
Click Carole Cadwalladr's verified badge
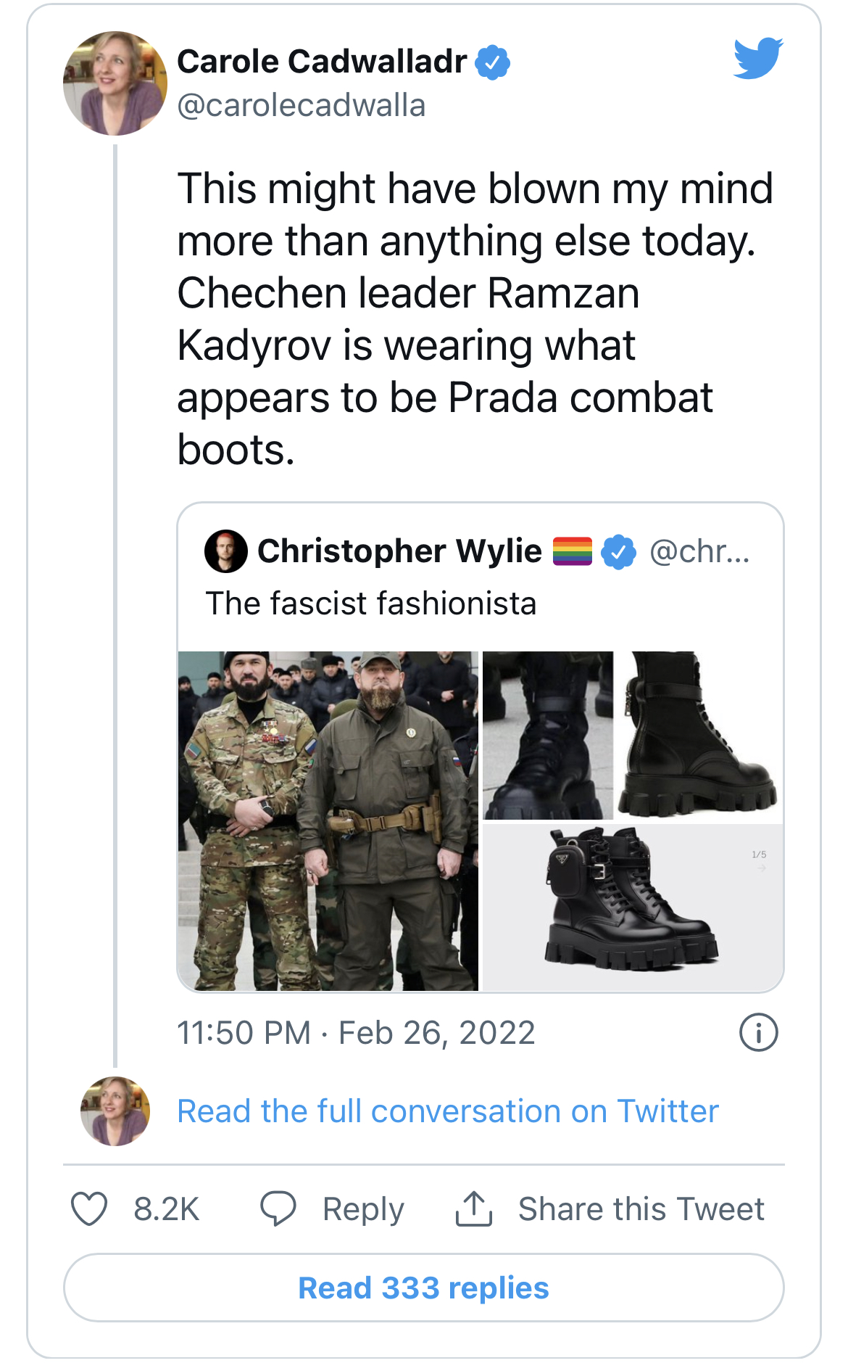coord(493,62)
